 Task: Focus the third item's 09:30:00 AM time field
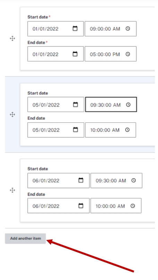pyautogui.click(x=116, y=180)
